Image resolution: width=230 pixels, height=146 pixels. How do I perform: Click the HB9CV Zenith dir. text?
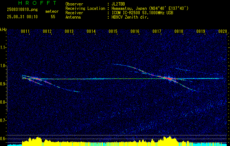(130, 17)
